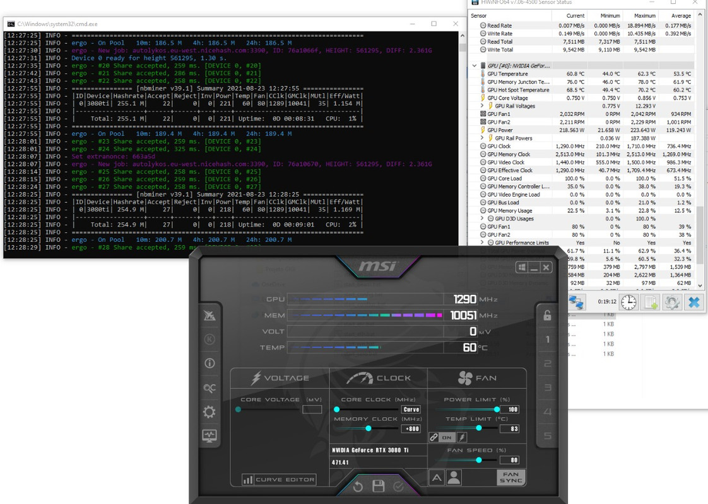Click the OC Scanner icon in Afterburner sidebar

tap(209, 387)
